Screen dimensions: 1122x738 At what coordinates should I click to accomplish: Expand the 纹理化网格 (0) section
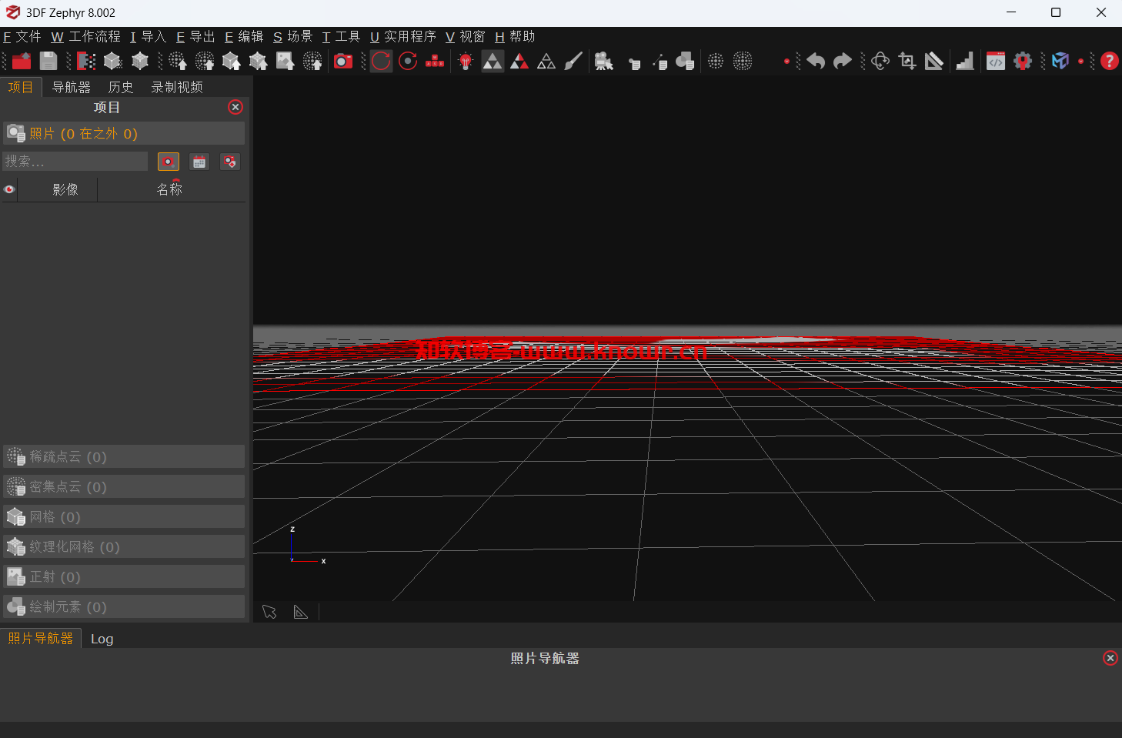(124, 546)
